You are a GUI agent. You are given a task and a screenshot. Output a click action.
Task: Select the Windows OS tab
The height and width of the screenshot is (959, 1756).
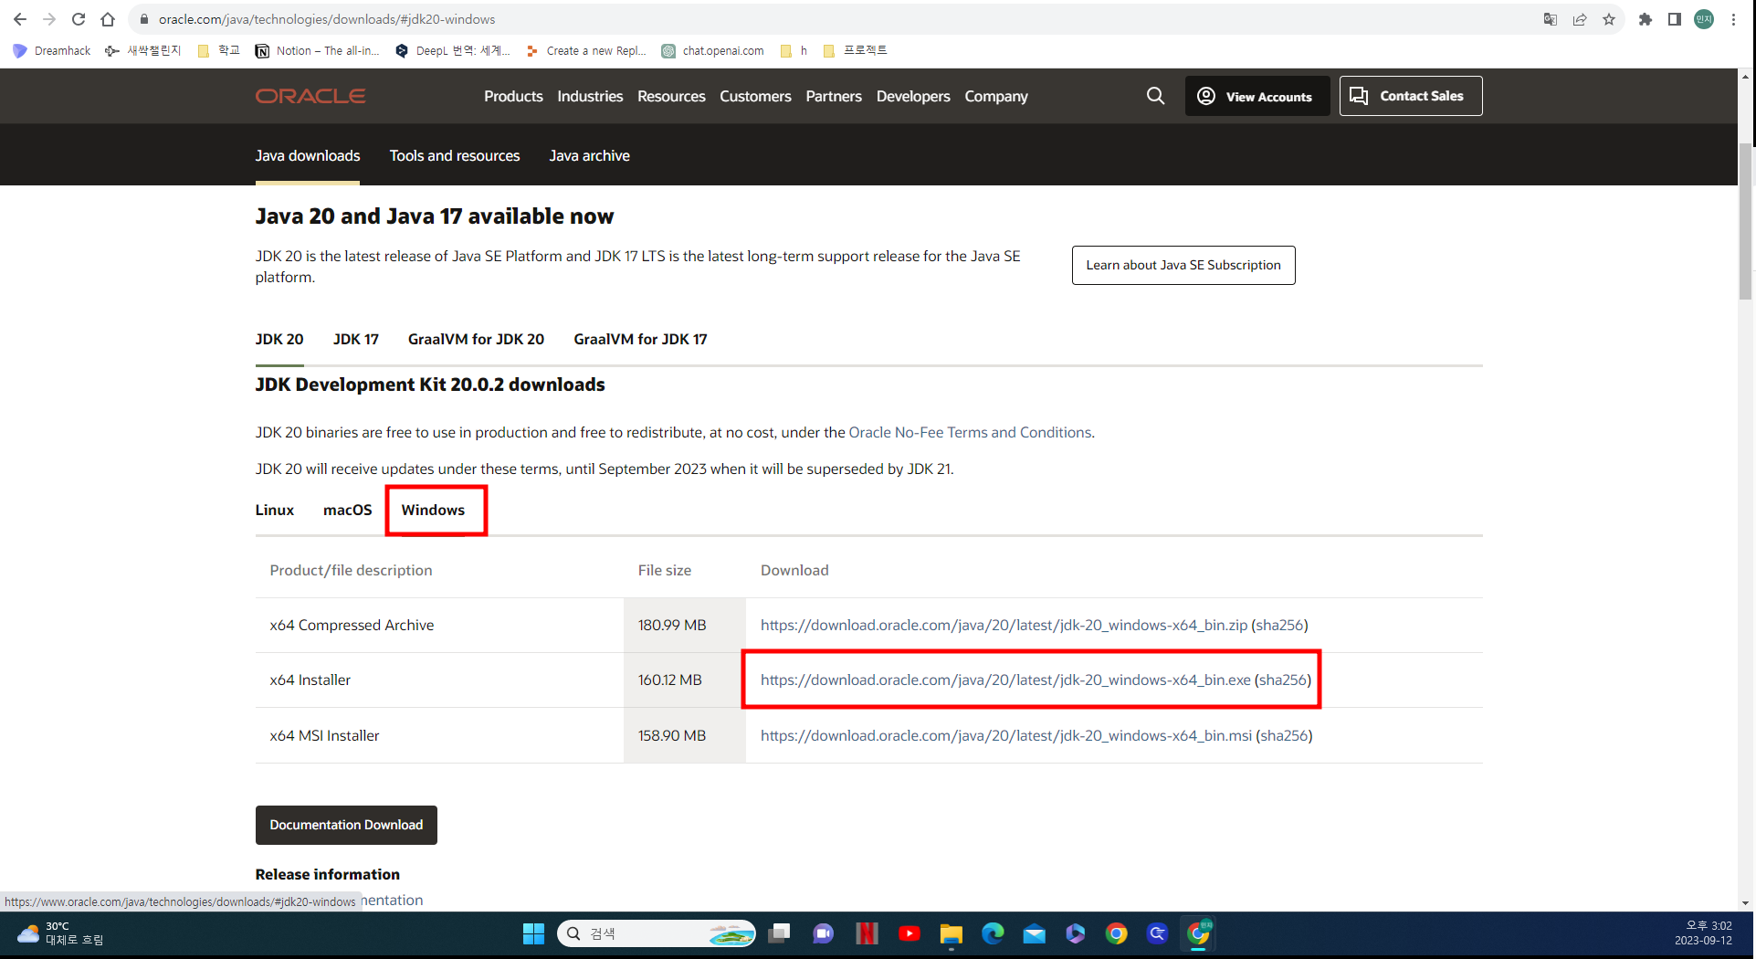[x=433, y=510]
